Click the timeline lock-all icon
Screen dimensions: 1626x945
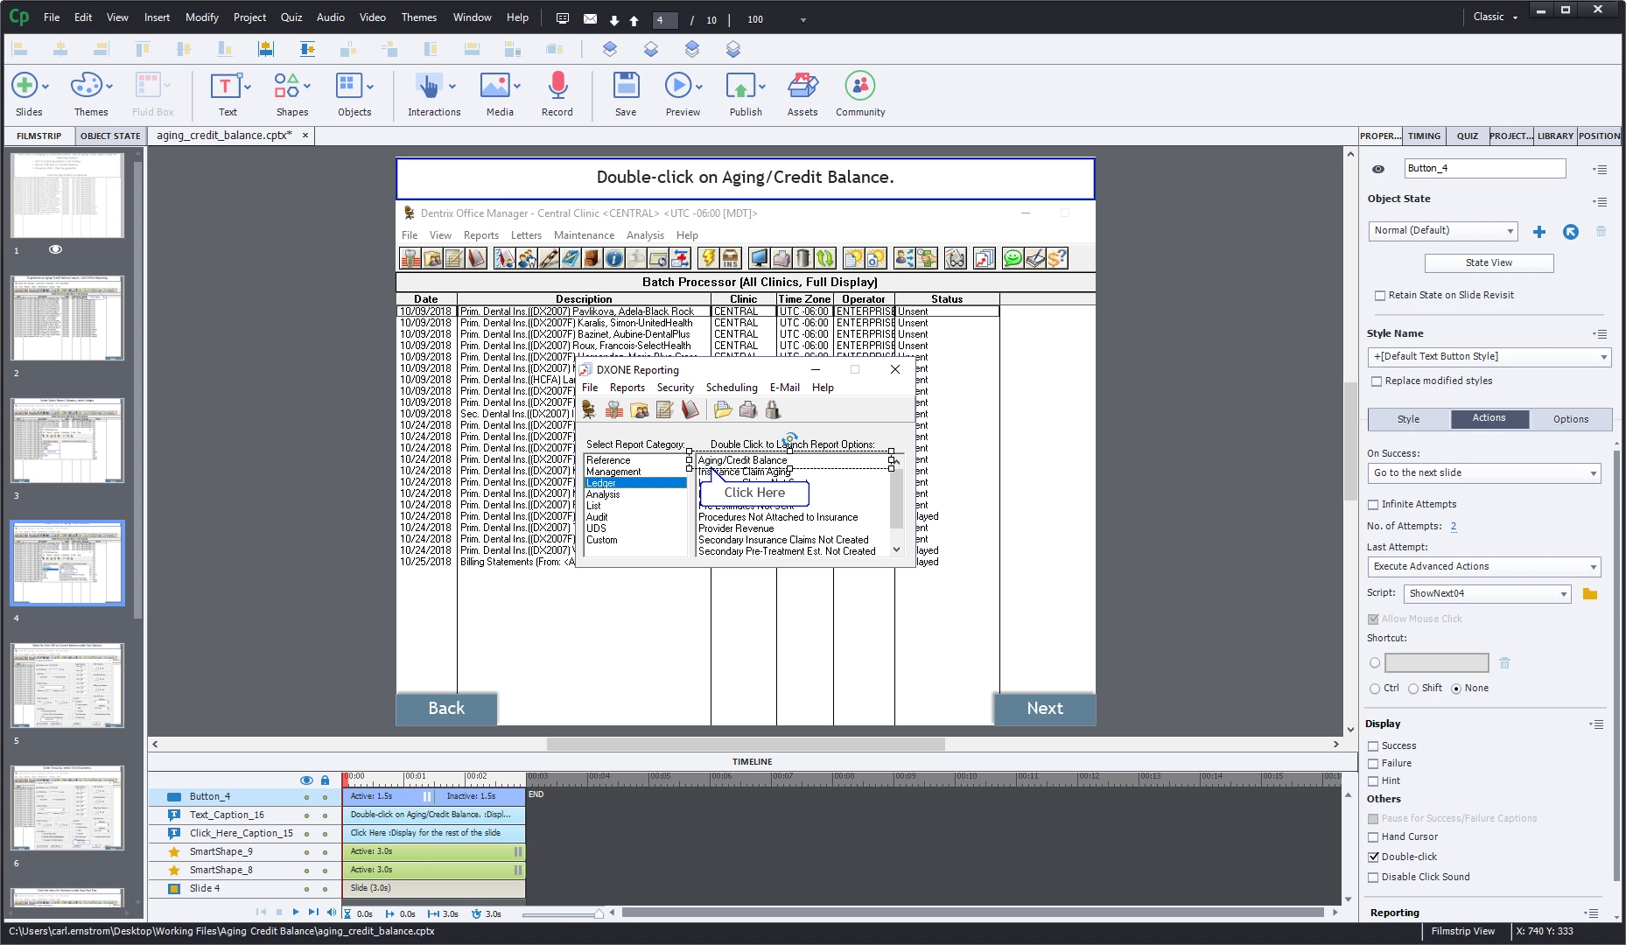pyautogui.click(x=325, y=780)
